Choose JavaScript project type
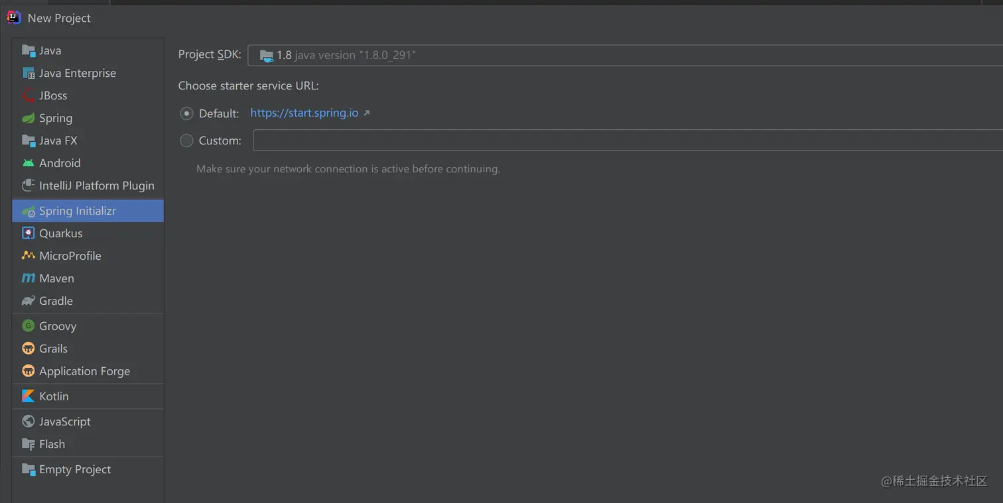This screenshot has height=503, width=1003. coord(88,421)
